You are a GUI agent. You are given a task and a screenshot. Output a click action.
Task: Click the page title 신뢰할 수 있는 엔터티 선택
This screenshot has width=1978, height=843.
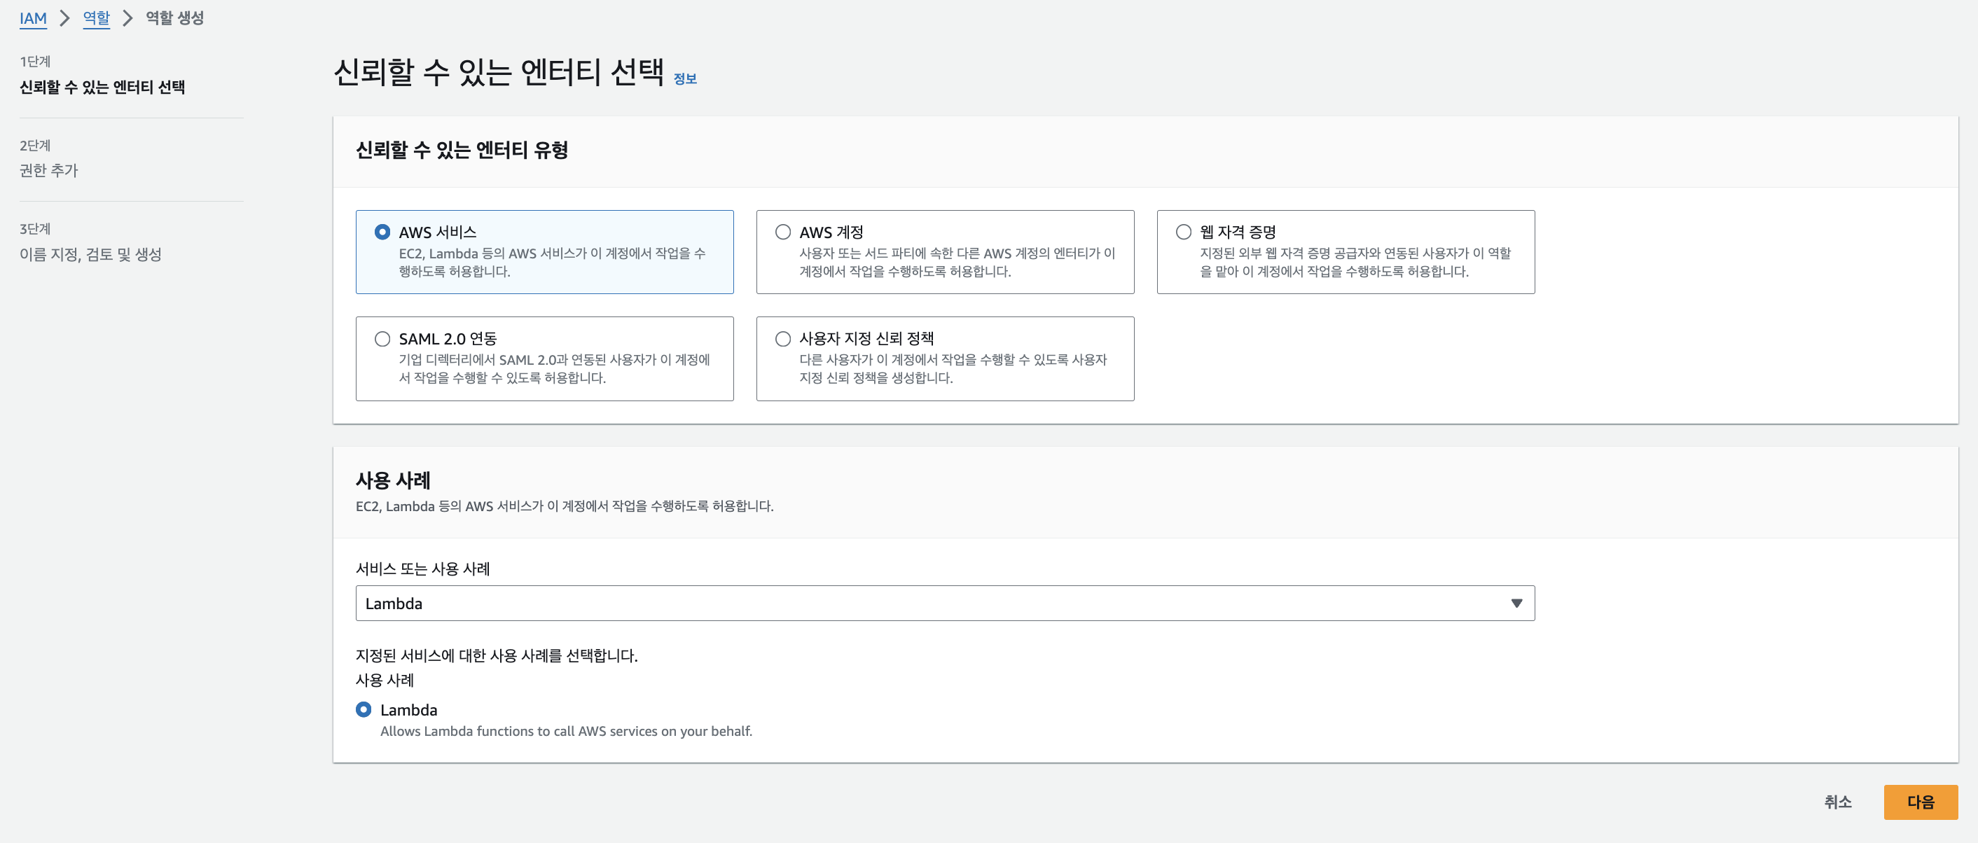coord(498,72)
